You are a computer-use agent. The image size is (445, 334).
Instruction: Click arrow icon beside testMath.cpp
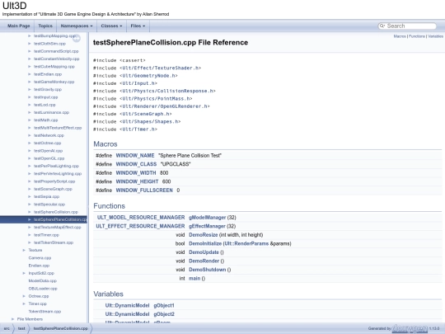(30, 120)
